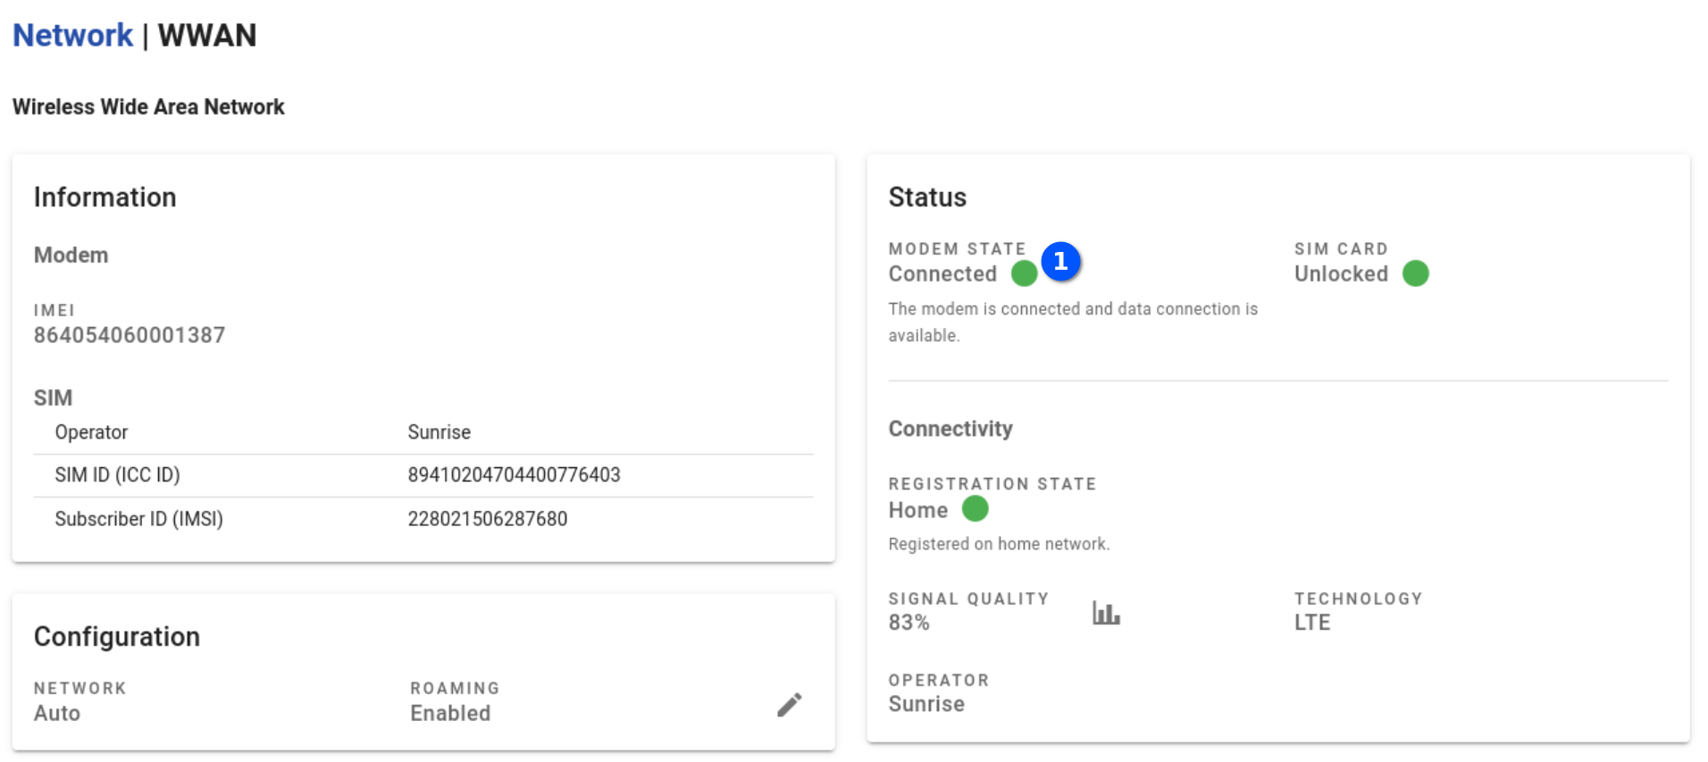Click the green Registration State Home indicator
Image resolution: width=1708 pixels, height=762 pixels.
[975, 509]
